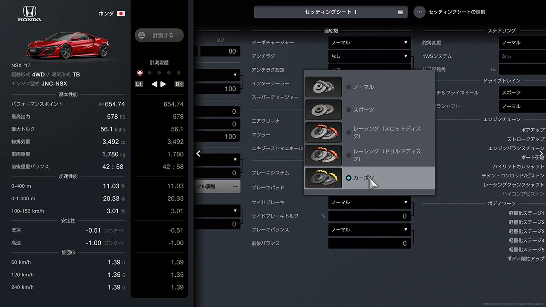Select チタン・コンロッド/ピストン item
The width and height of the screenshot is (546, 307).
point(513,176)
